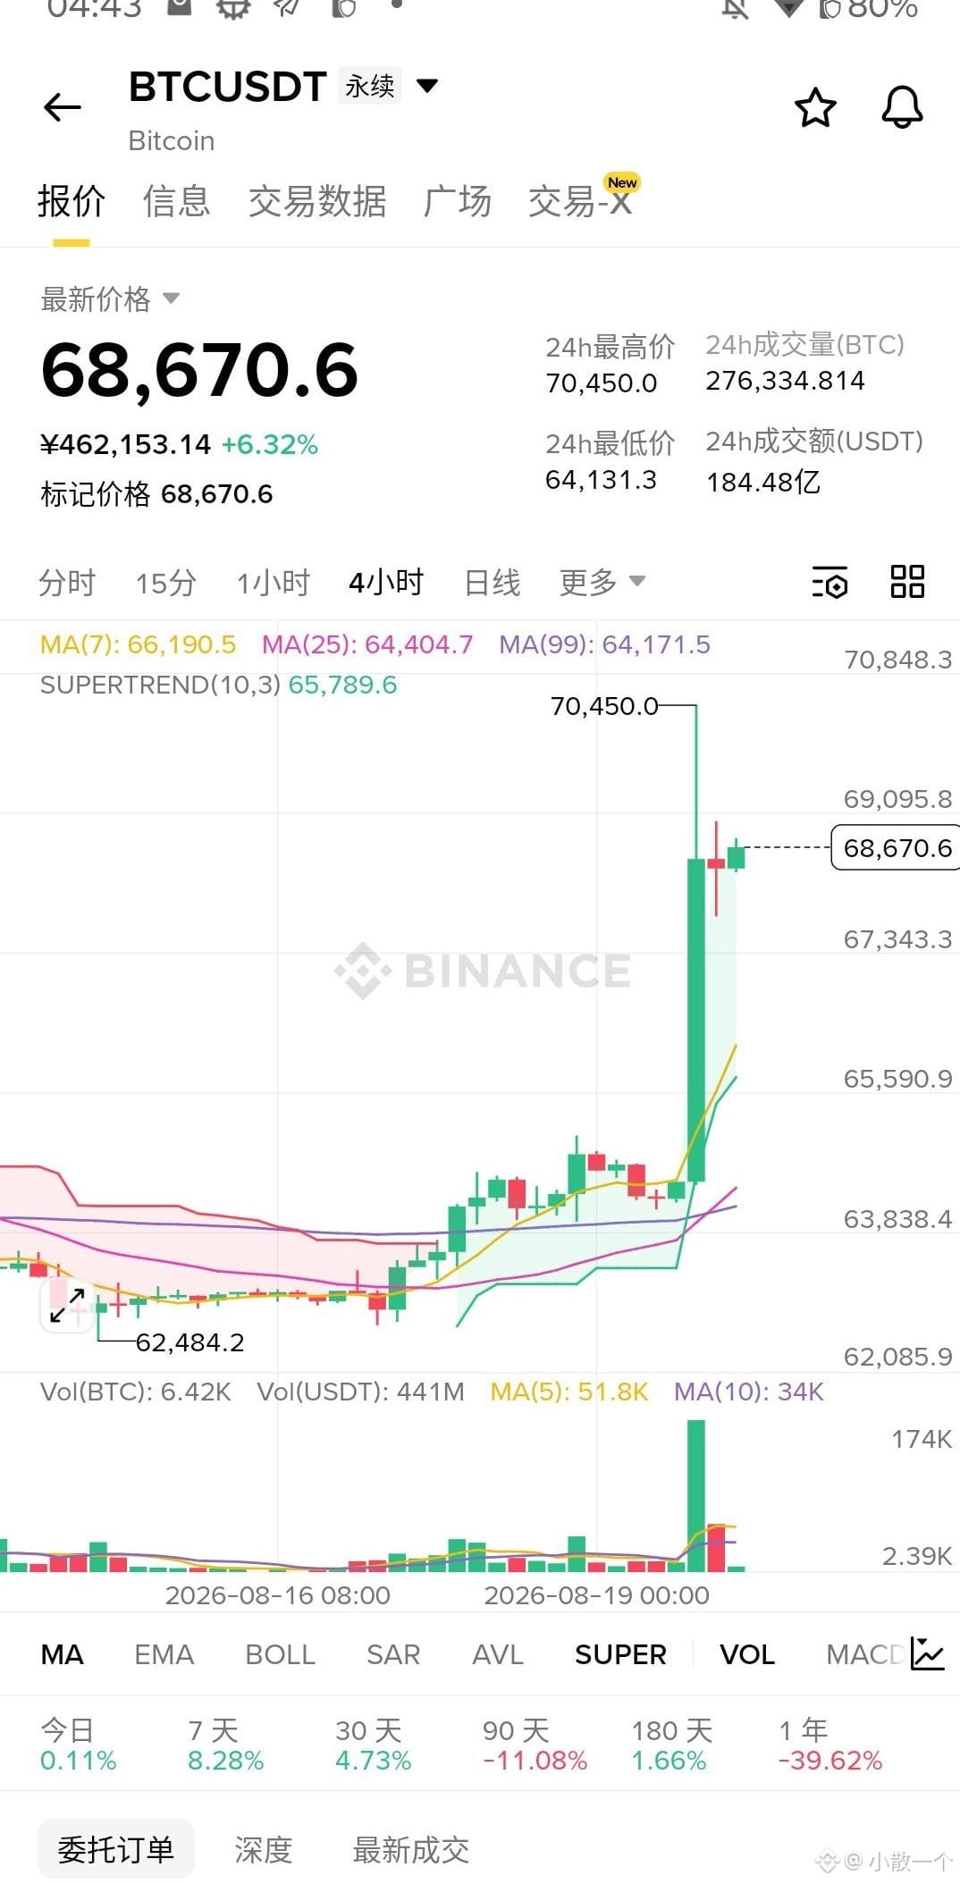960x1884 pixels.
Task: Open the 最新成交 recent trades tab
Action: [x=411, y=1849]
